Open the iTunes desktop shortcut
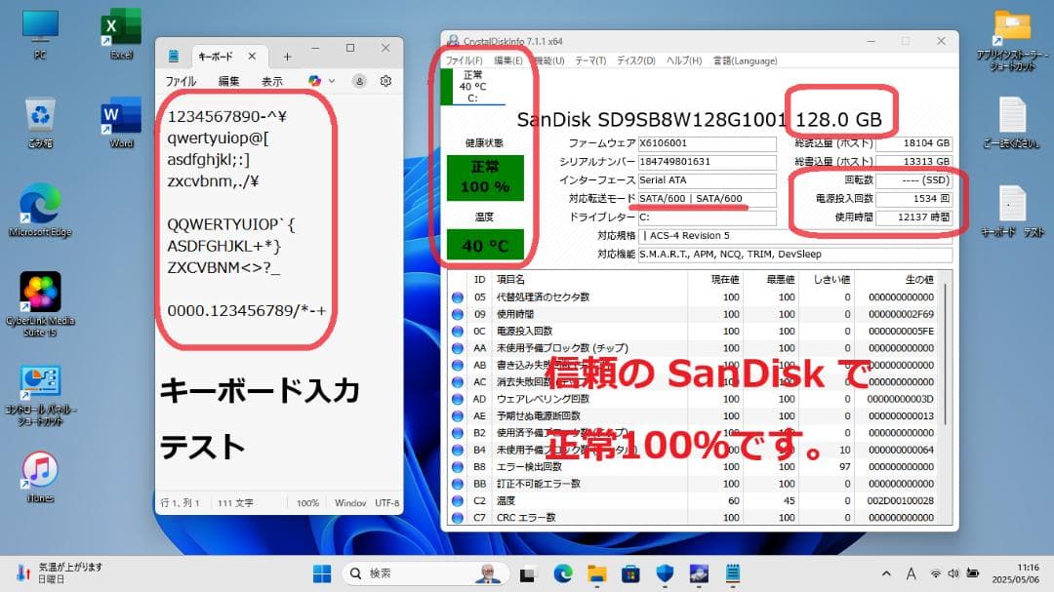 40,477
